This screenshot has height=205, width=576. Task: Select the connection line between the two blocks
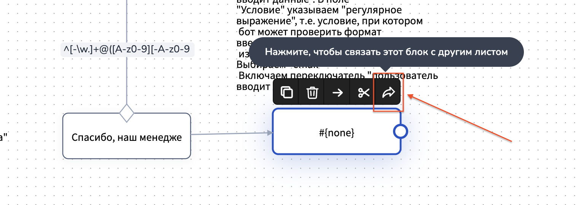tap(228, 133)
